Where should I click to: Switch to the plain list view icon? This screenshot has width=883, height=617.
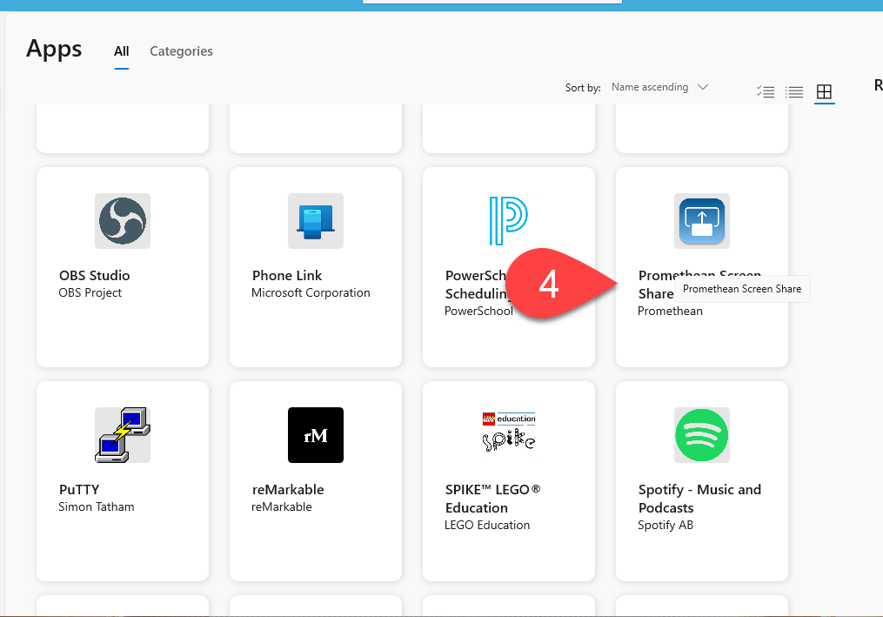click(794, 92)
